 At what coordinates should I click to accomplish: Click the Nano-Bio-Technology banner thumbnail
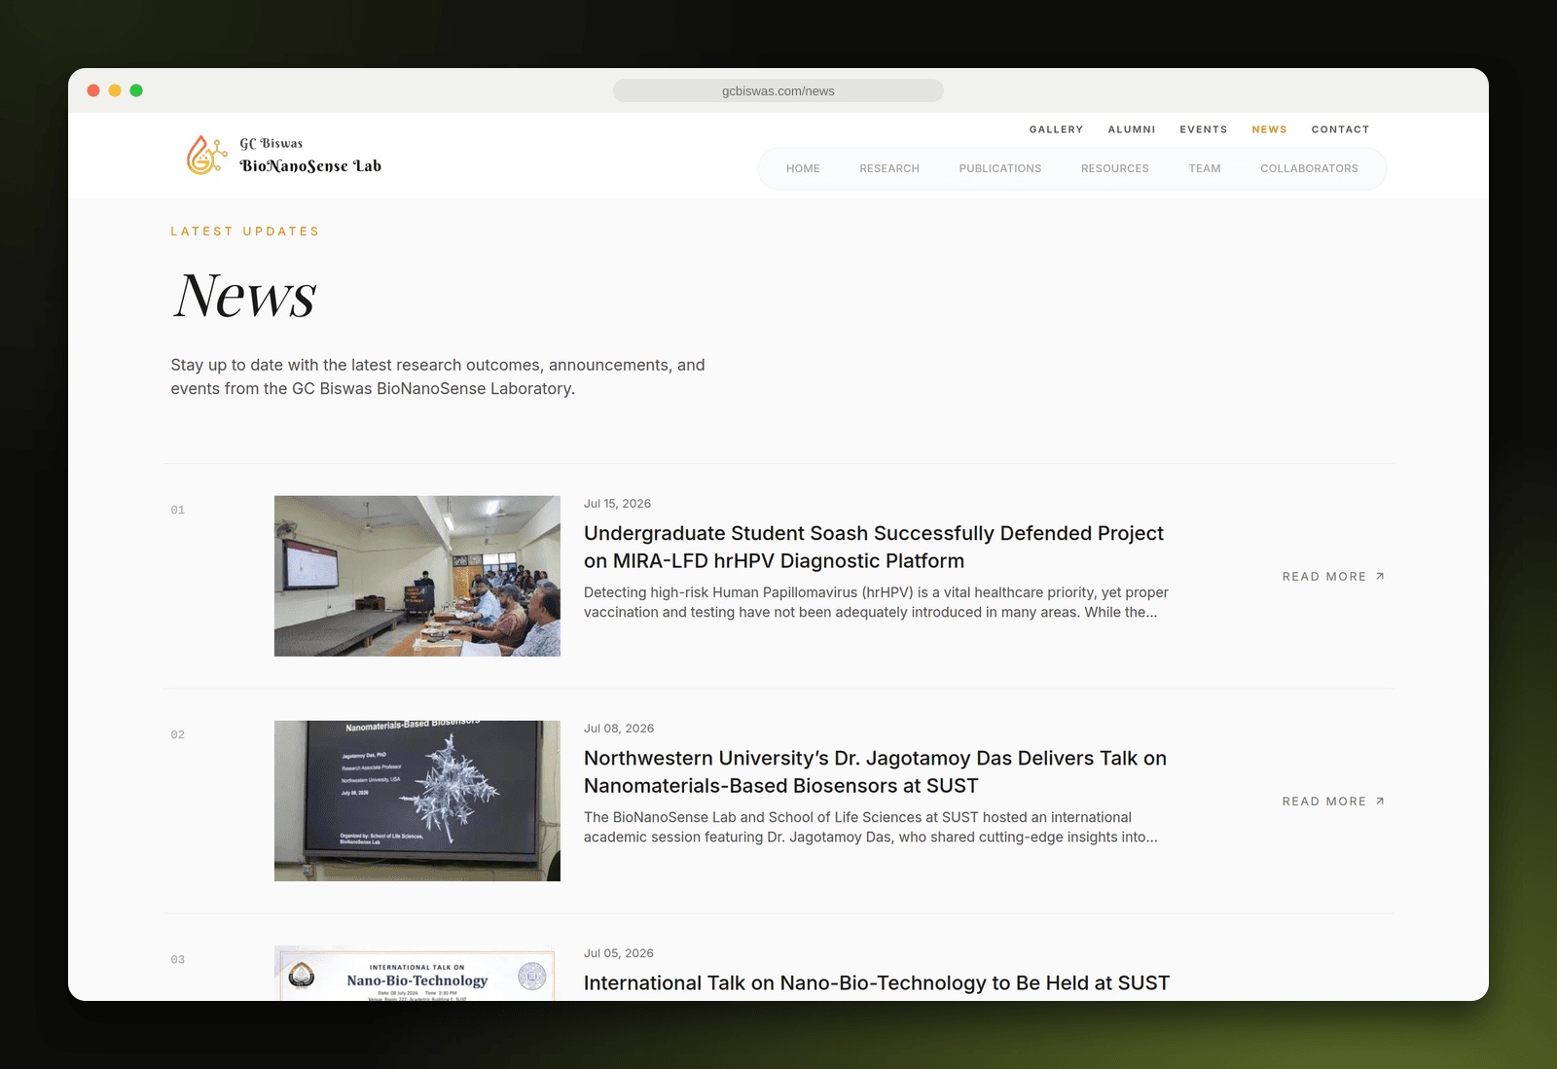click(x=417, y=973)
